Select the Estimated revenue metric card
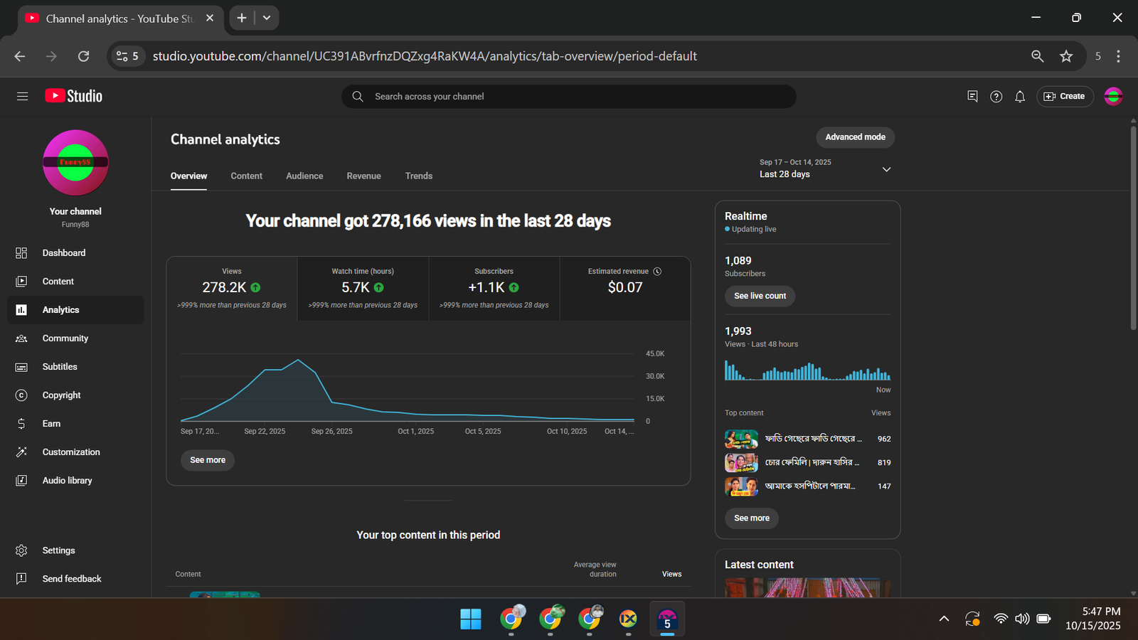This screenshot has height=640, width=1138. pos(624,288)
